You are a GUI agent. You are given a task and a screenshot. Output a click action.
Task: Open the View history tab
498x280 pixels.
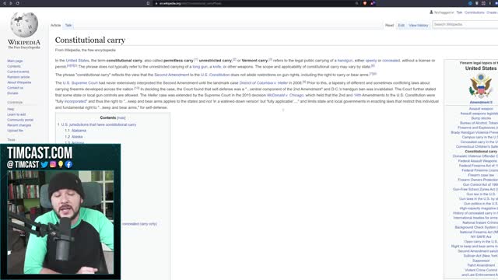[x=419, y=25]
